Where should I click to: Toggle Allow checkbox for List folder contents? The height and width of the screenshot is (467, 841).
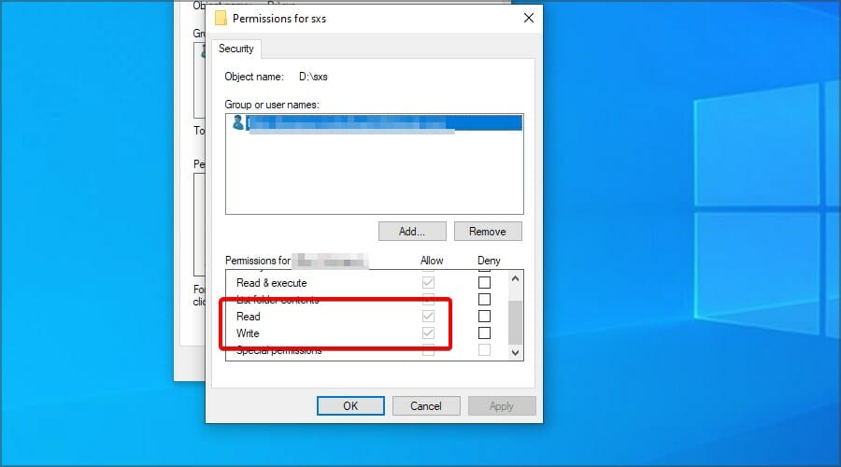[x=428, y=299]
